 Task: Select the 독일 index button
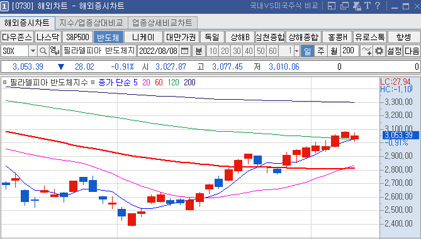coord(212,37)
